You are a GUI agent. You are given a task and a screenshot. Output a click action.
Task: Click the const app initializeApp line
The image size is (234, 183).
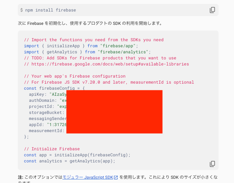point(77,155)
